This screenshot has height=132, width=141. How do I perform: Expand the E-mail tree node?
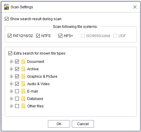(11, 91)
